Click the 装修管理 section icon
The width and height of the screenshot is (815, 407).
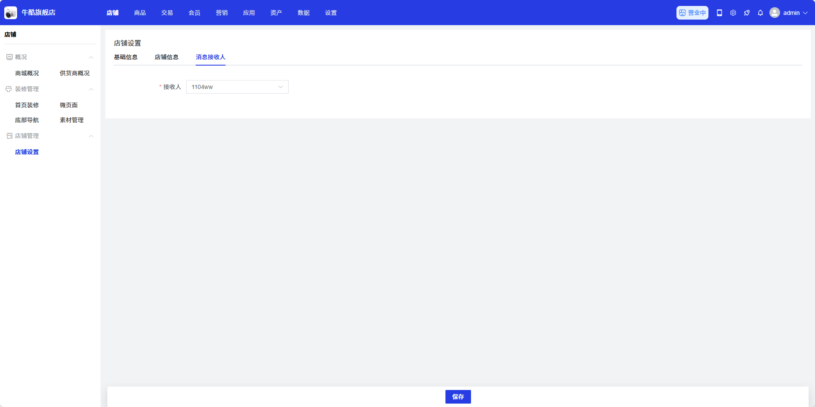pos(9,89)
